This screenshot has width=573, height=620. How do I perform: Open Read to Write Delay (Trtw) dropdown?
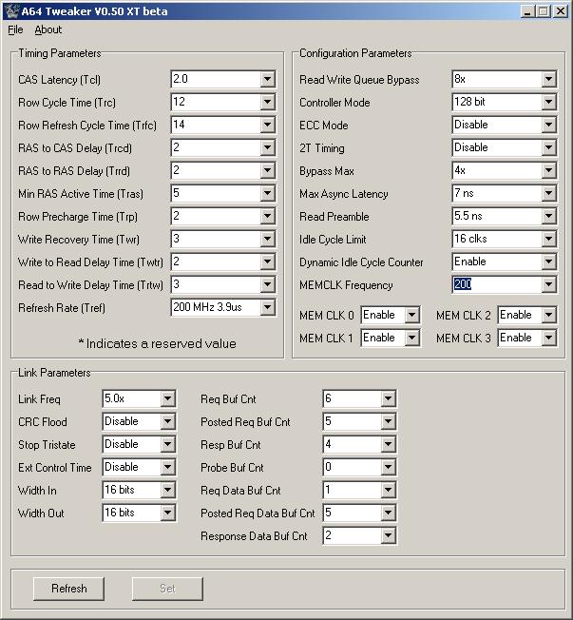coord(268,284)
